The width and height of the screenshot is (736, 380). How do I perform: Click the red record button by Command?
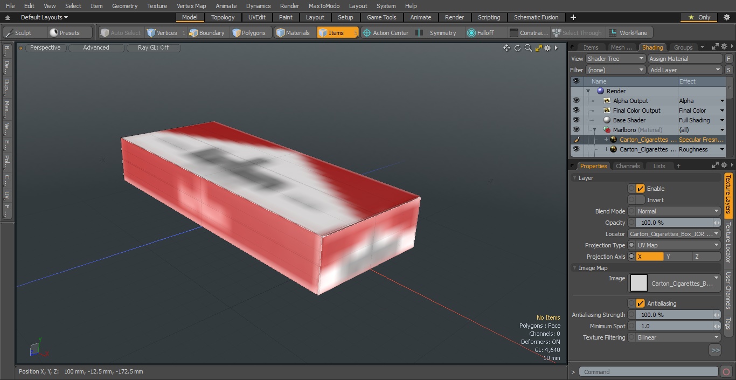point(726,372)
